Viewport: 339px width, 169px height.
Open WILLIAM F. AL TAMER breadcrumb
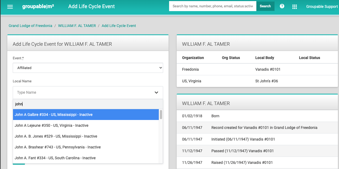(77, 26)
